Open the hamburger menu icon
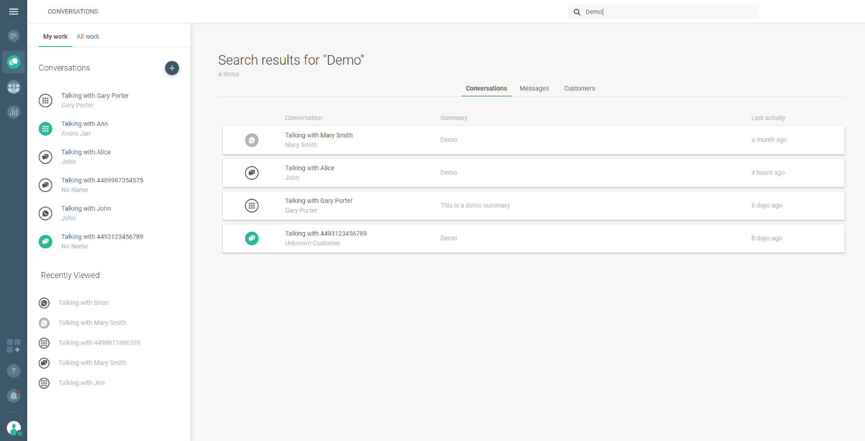Image resolution: width=865 pixels, height=441 pixels. pos(13,12)
